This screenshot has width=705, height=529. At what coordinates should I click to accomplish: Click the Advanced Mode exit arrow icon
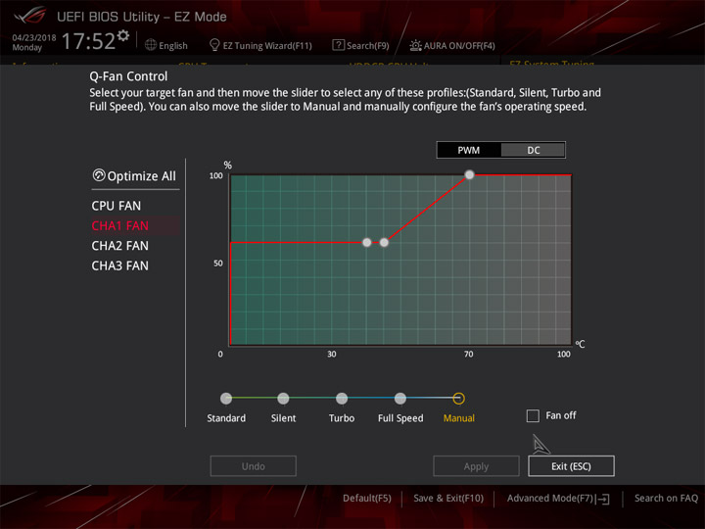pos(603,499)
